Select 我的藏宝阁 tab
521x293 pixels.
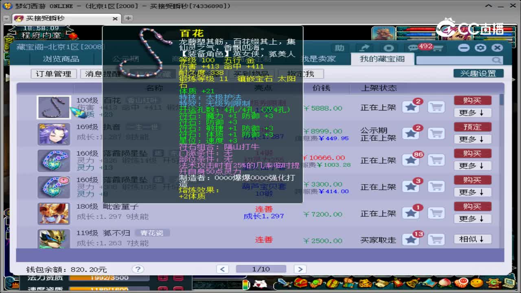(x=382, y=59)
